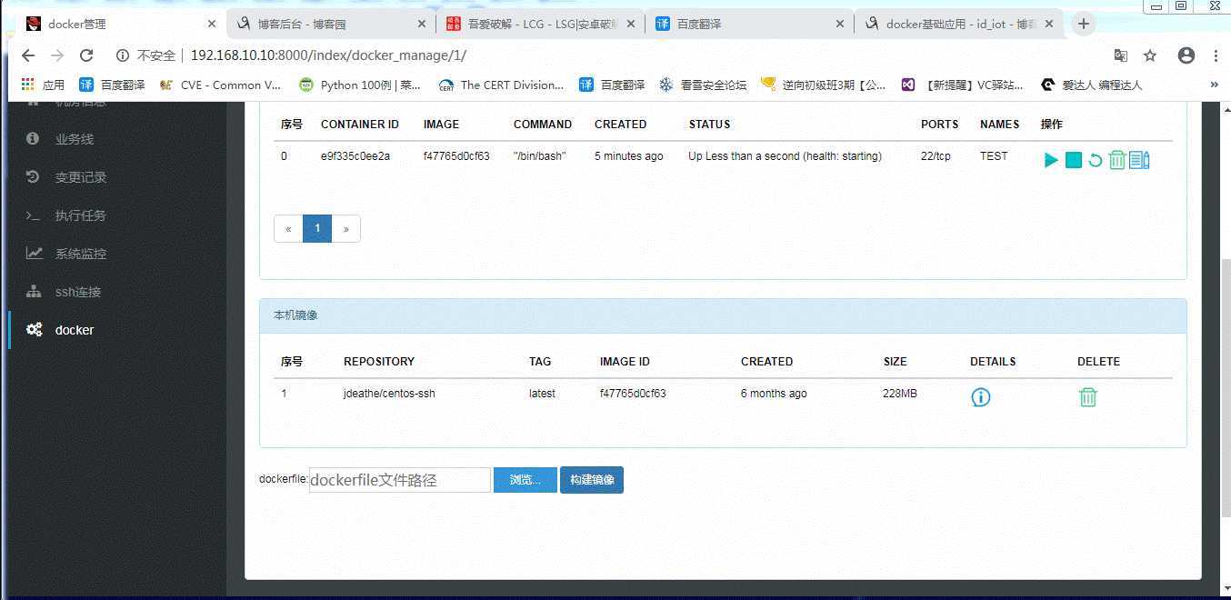Go back with browser back arrow
The width and height of the screenshot is (1231, 600).
[28, 55]
